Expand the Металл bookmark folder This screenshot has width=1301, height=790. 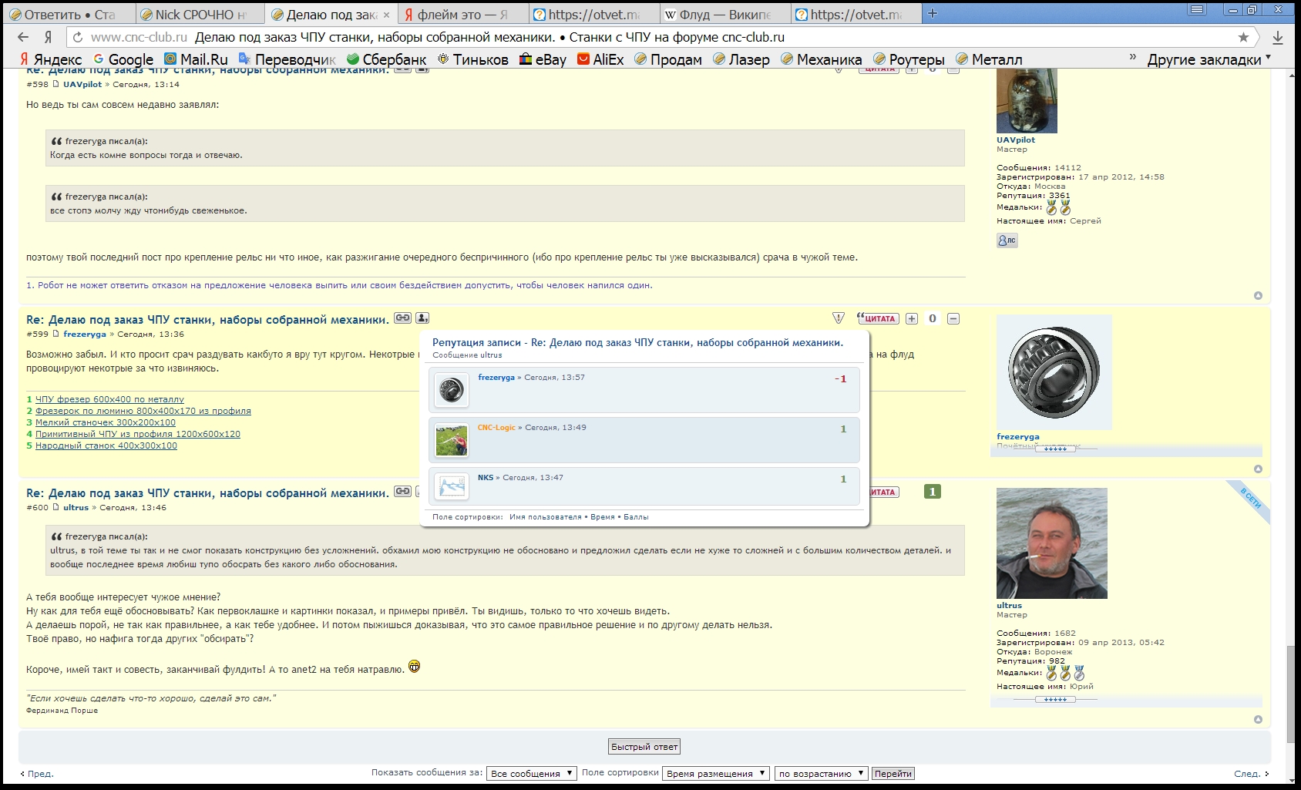[x=989, y=59]
